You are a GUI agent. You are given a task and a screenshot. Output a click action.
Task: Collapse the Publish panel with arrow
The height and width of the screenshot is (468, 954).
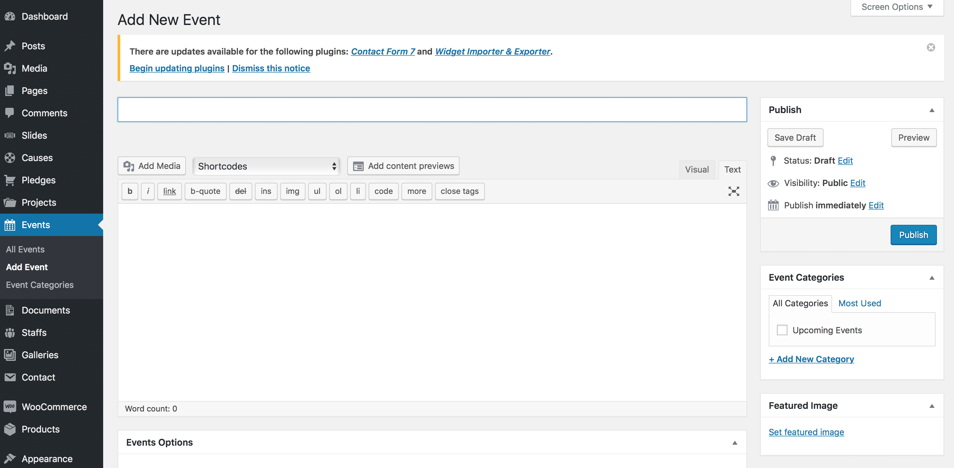(x=931, y=110)
